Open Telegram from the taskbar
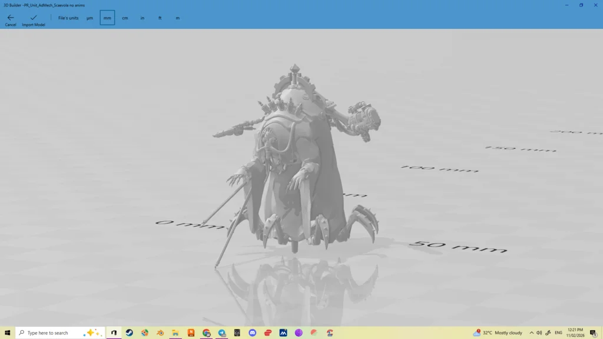The width and height of the screenshot is (603, 339). (222, 333)
